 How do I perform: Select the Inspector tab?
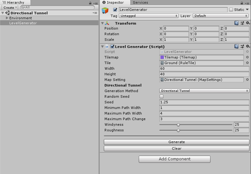pos(115,2)
